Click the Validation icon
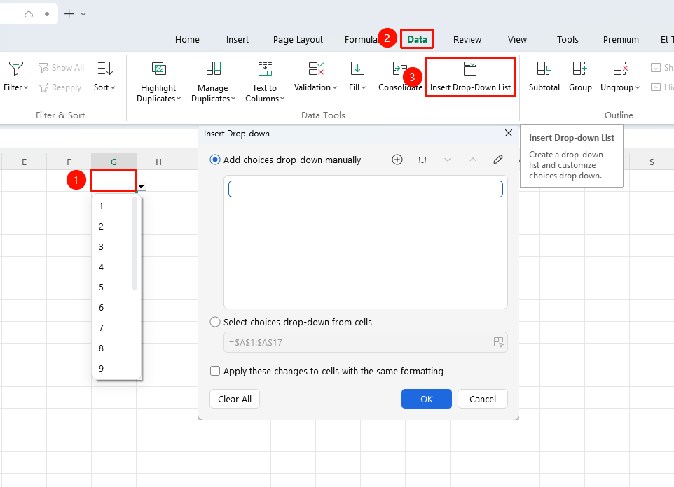Viewport: 674px width, 487px height. coord(316,69)
